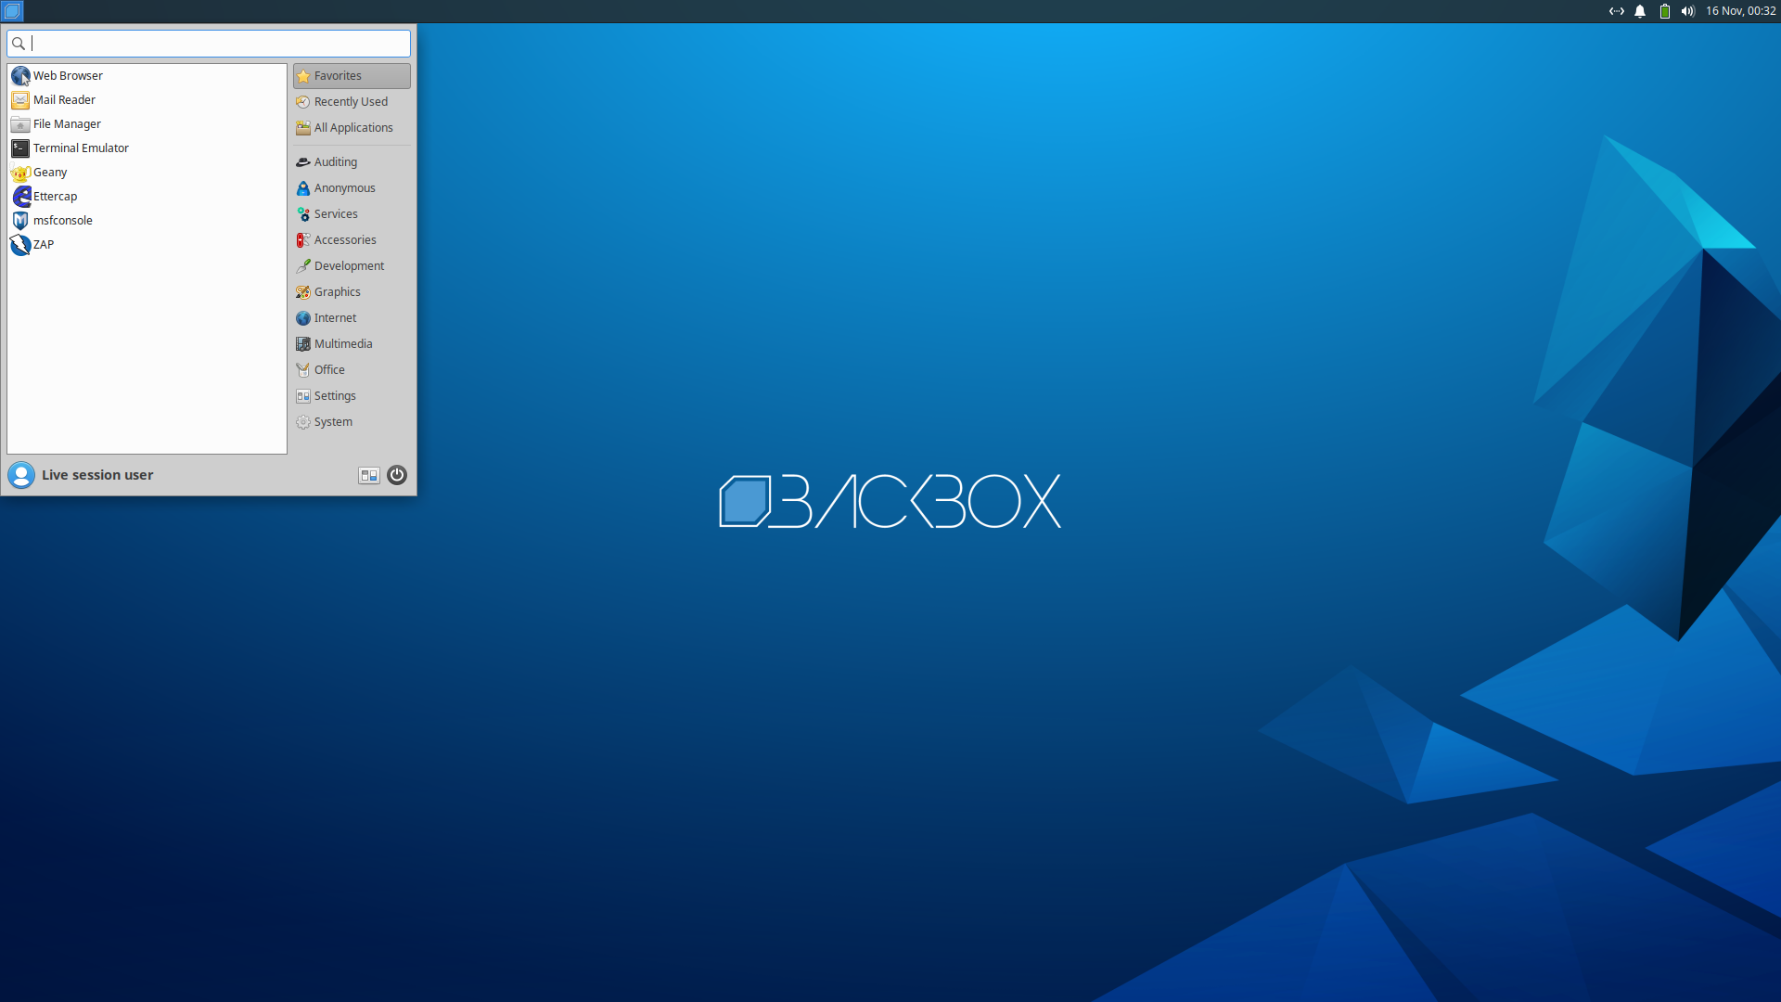The height and width of the screenshot is (1002, 1781).
Task: Open Live session user account settings
Action: tap(96, 474)
